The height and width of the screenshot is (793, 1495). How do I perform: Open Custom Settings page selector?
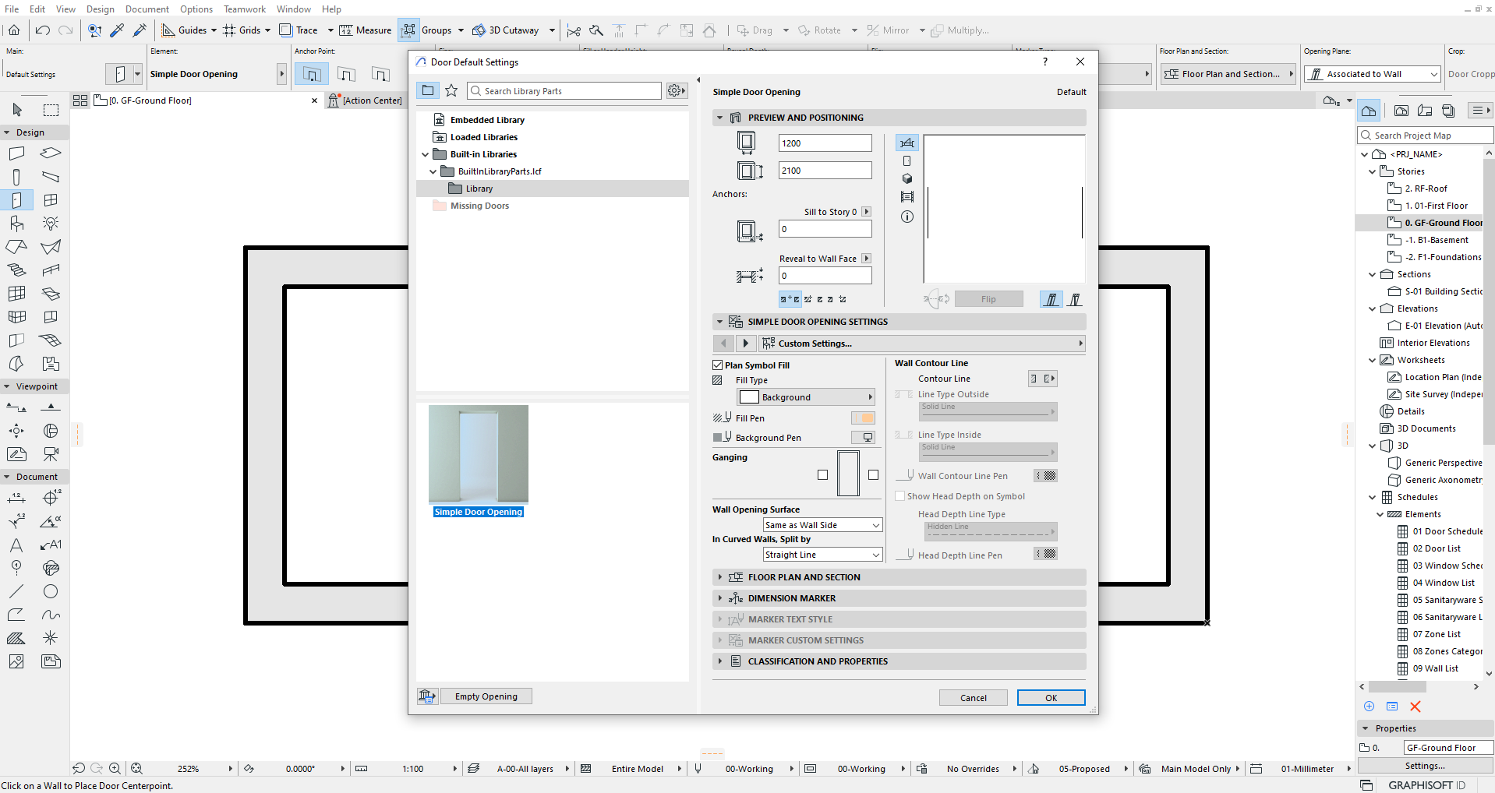(922, 344)
